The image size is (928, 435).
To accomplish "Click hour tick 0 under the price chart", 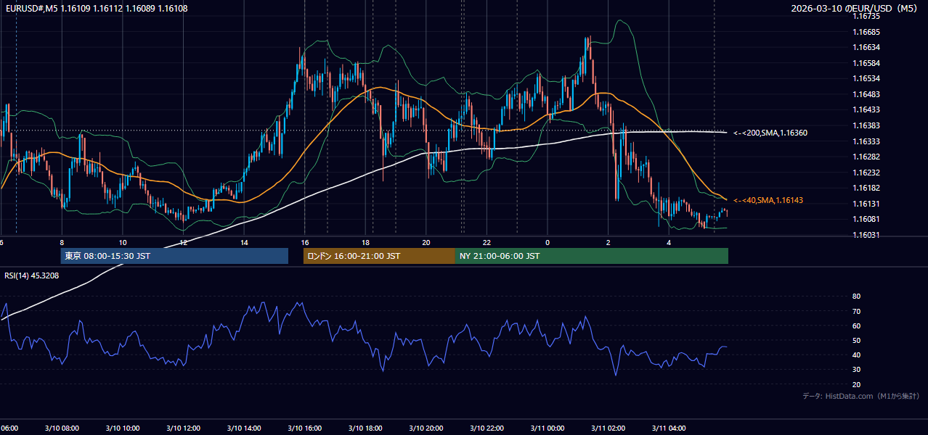I will coord(548,243).
